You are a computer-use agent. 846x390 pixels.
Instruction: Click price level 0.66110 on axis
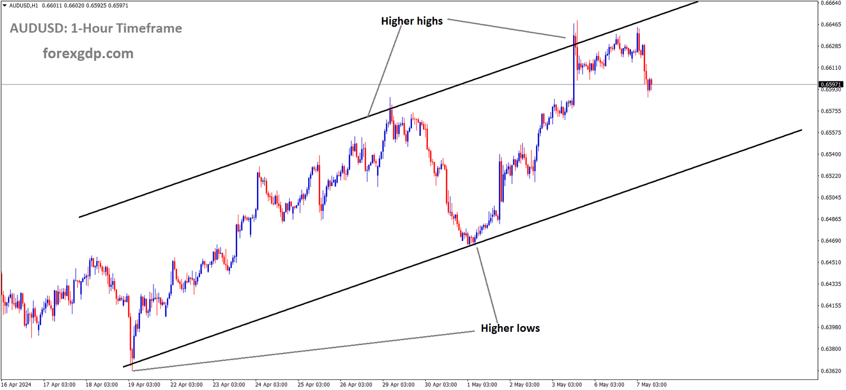[x=831, y=68]
